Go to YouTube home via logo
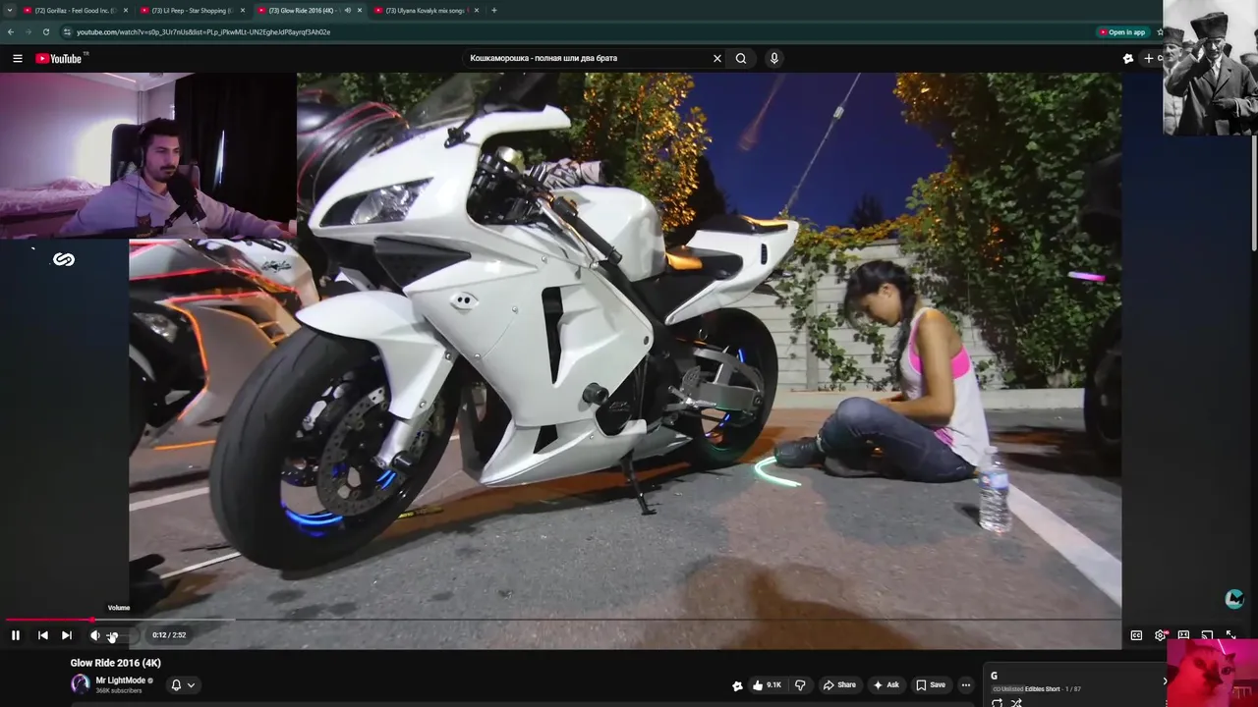 (59, 59)
